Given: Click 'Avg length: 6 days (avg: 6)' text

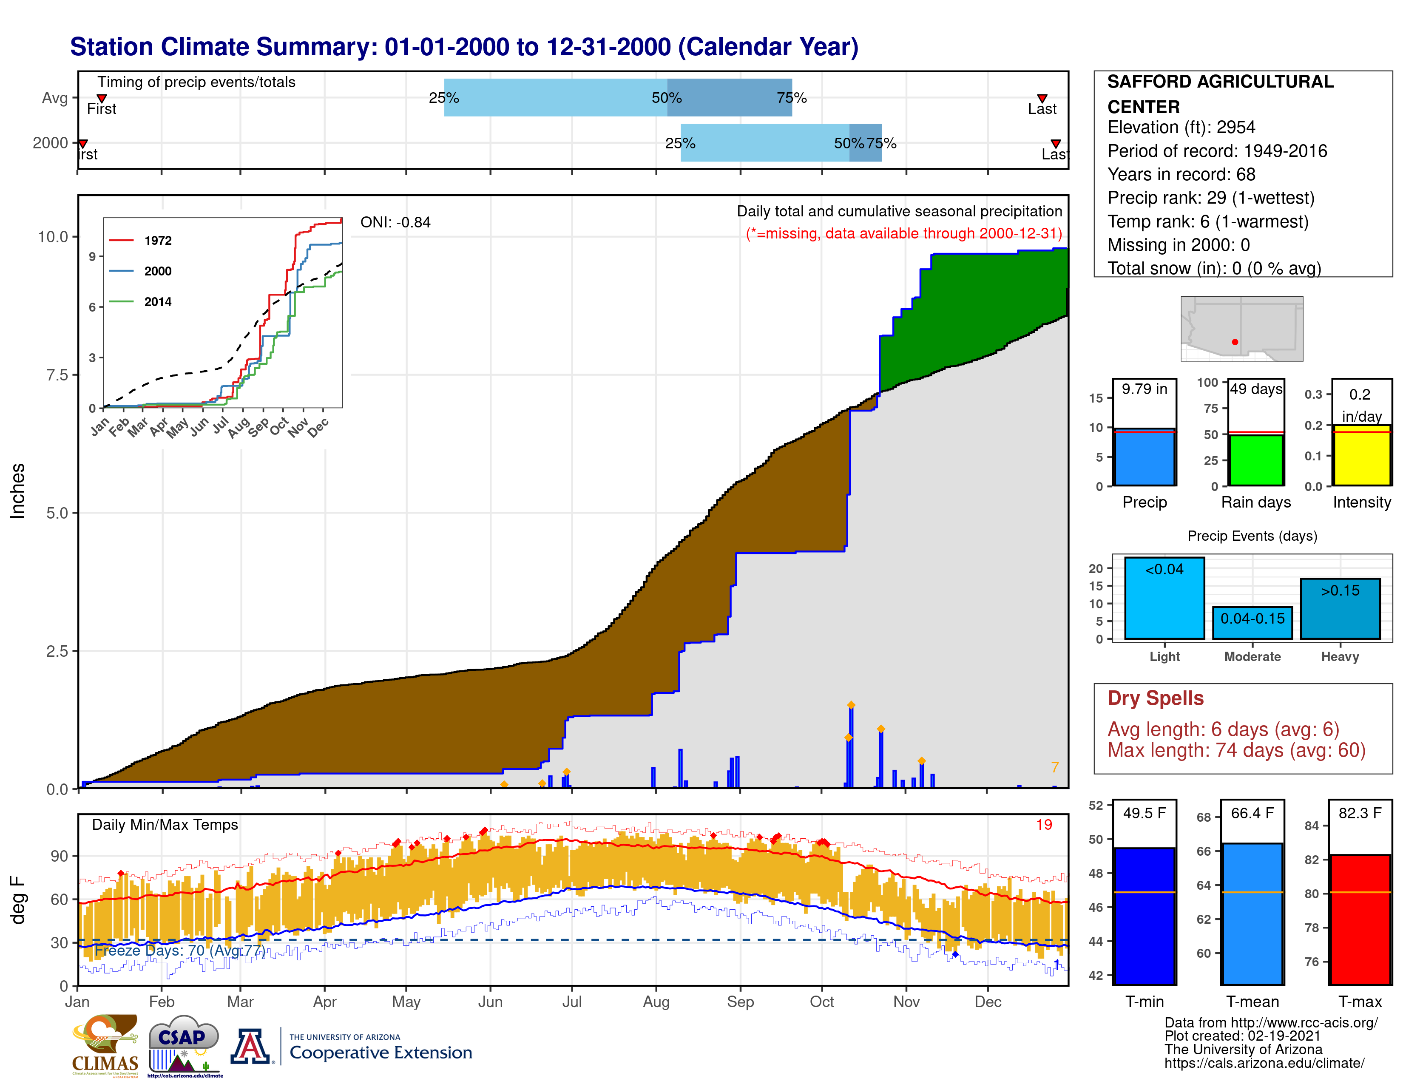Looking at the screenshot, I should click(x=1223, y=729).
